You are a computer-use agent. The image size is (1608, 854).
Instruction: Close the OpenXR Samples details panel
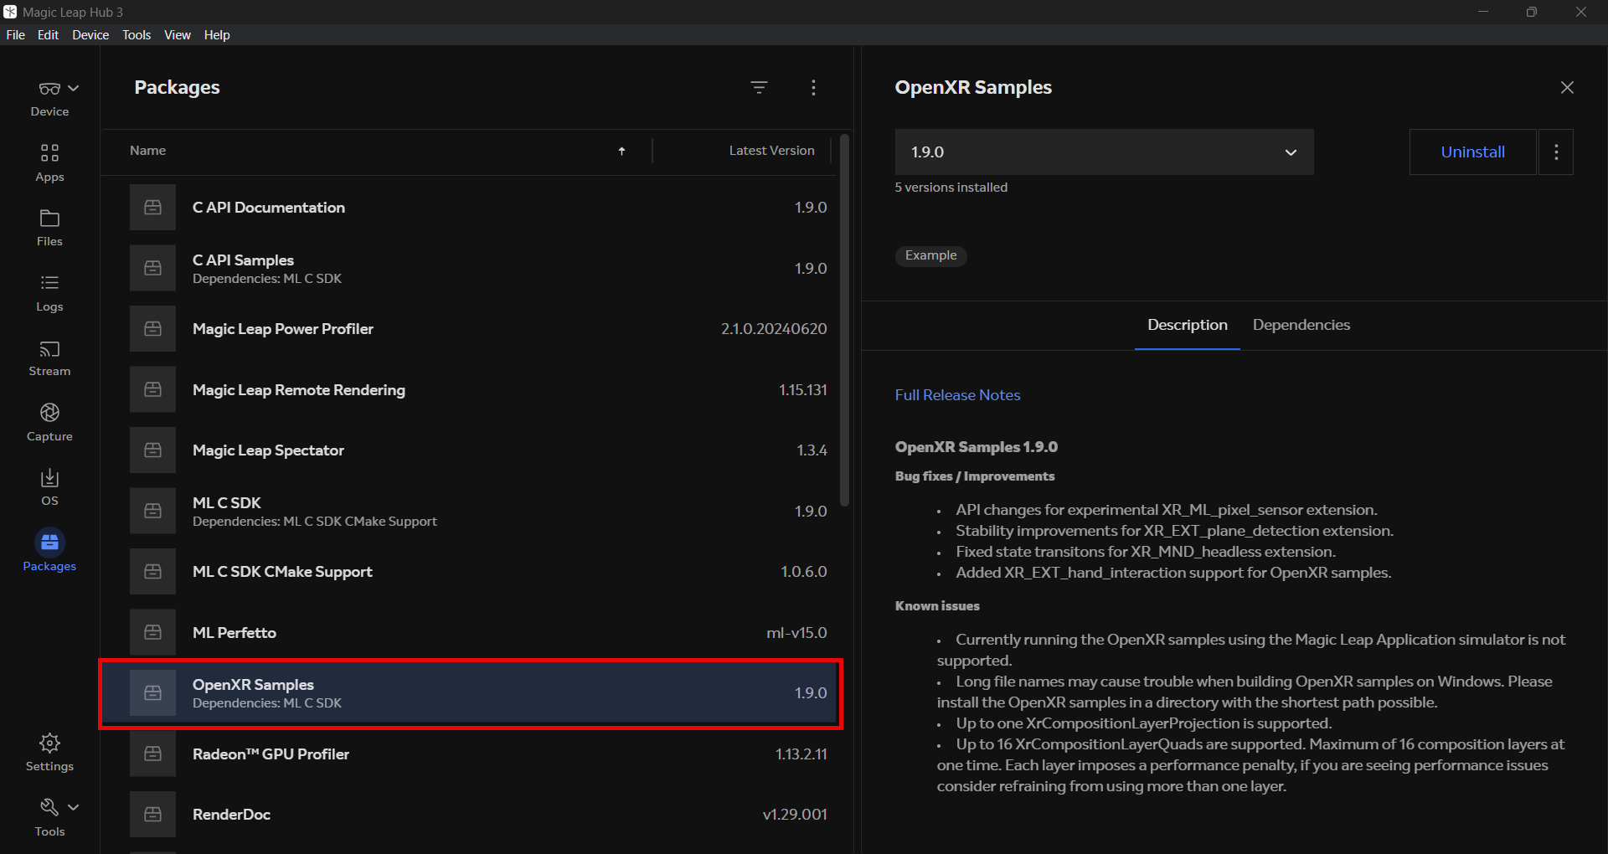click(x=1567, y=88)
